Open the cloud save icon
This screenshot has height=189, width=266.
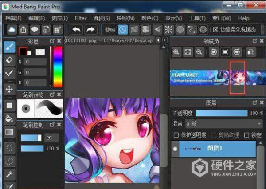[x=12, y=30]
